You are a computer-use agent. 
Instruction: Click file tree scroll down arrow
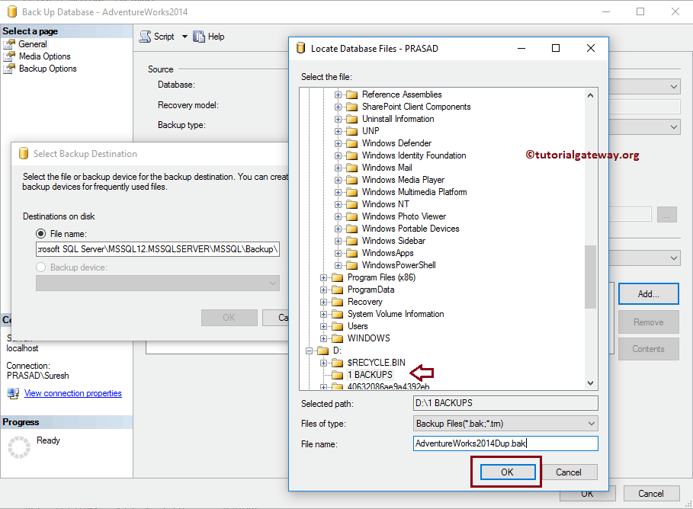591,383
